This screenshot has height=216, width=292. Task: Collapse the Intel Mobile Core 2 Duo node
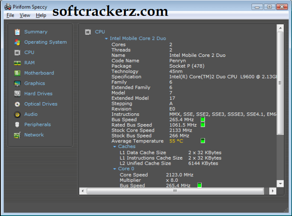pos(106,38)
